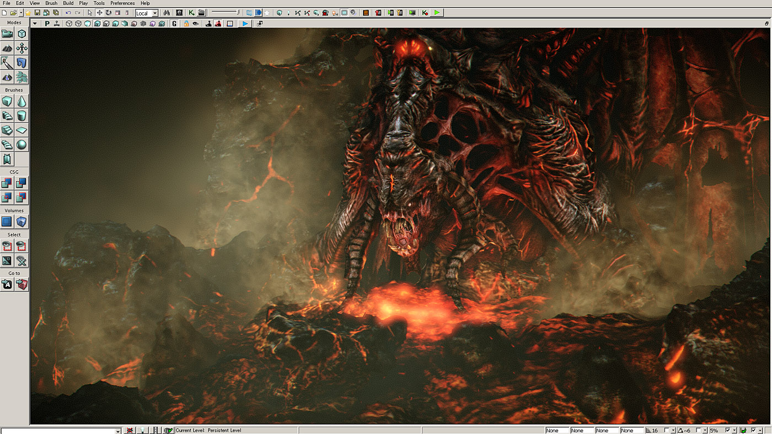Open the Tools menu
The image size is (772, 434).
click(99, 3)
